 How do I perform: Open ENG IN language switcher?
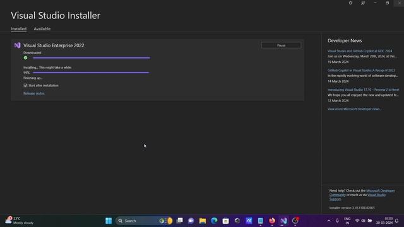(x=347, y=221)
